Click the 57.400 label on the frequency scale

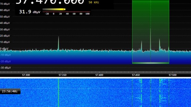pos(99,75)
